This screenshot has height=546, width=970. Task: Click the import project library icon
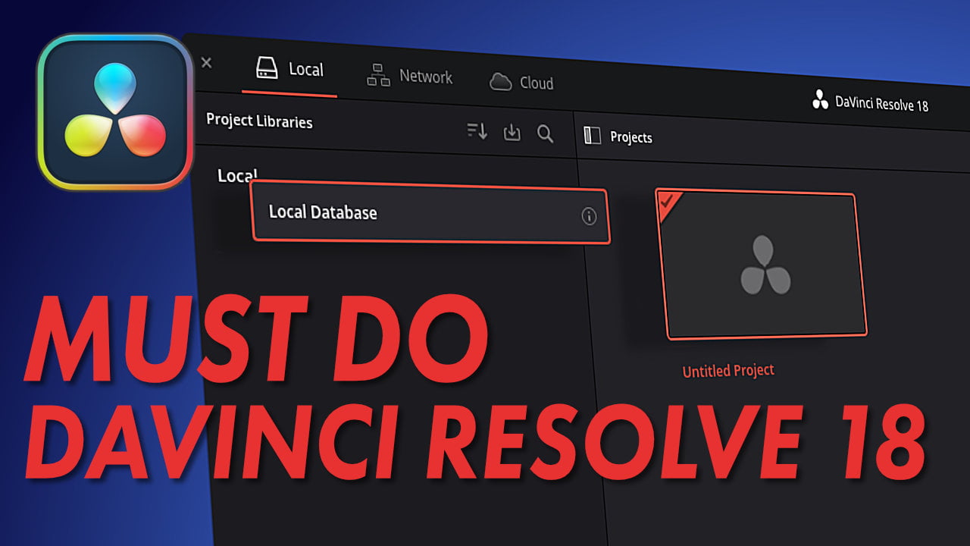pyautogui.click(x=512, y=133)
